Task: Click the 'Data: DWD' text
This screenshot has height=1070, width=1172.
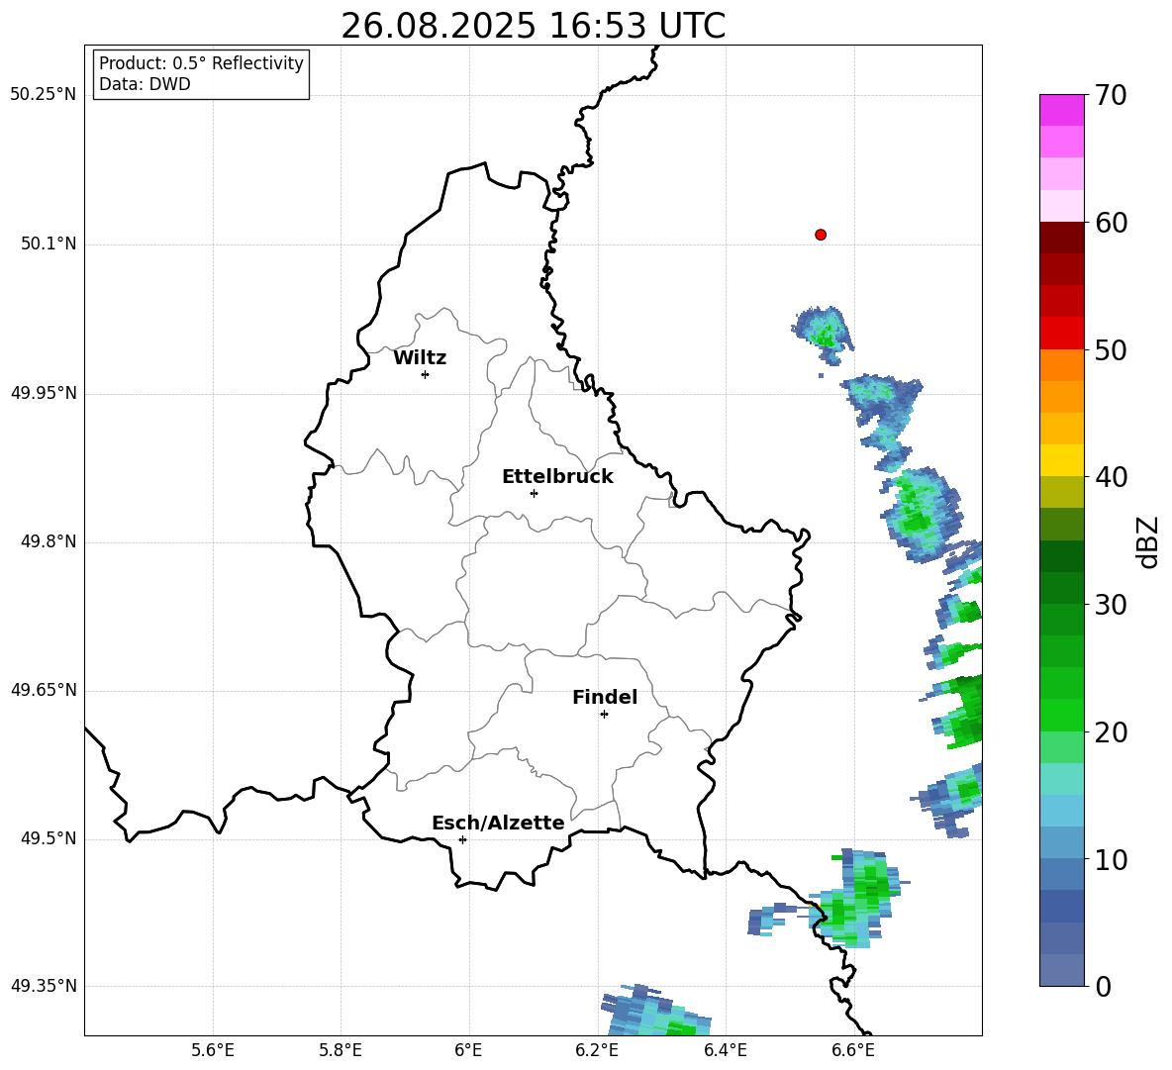Action: point(145,84)
